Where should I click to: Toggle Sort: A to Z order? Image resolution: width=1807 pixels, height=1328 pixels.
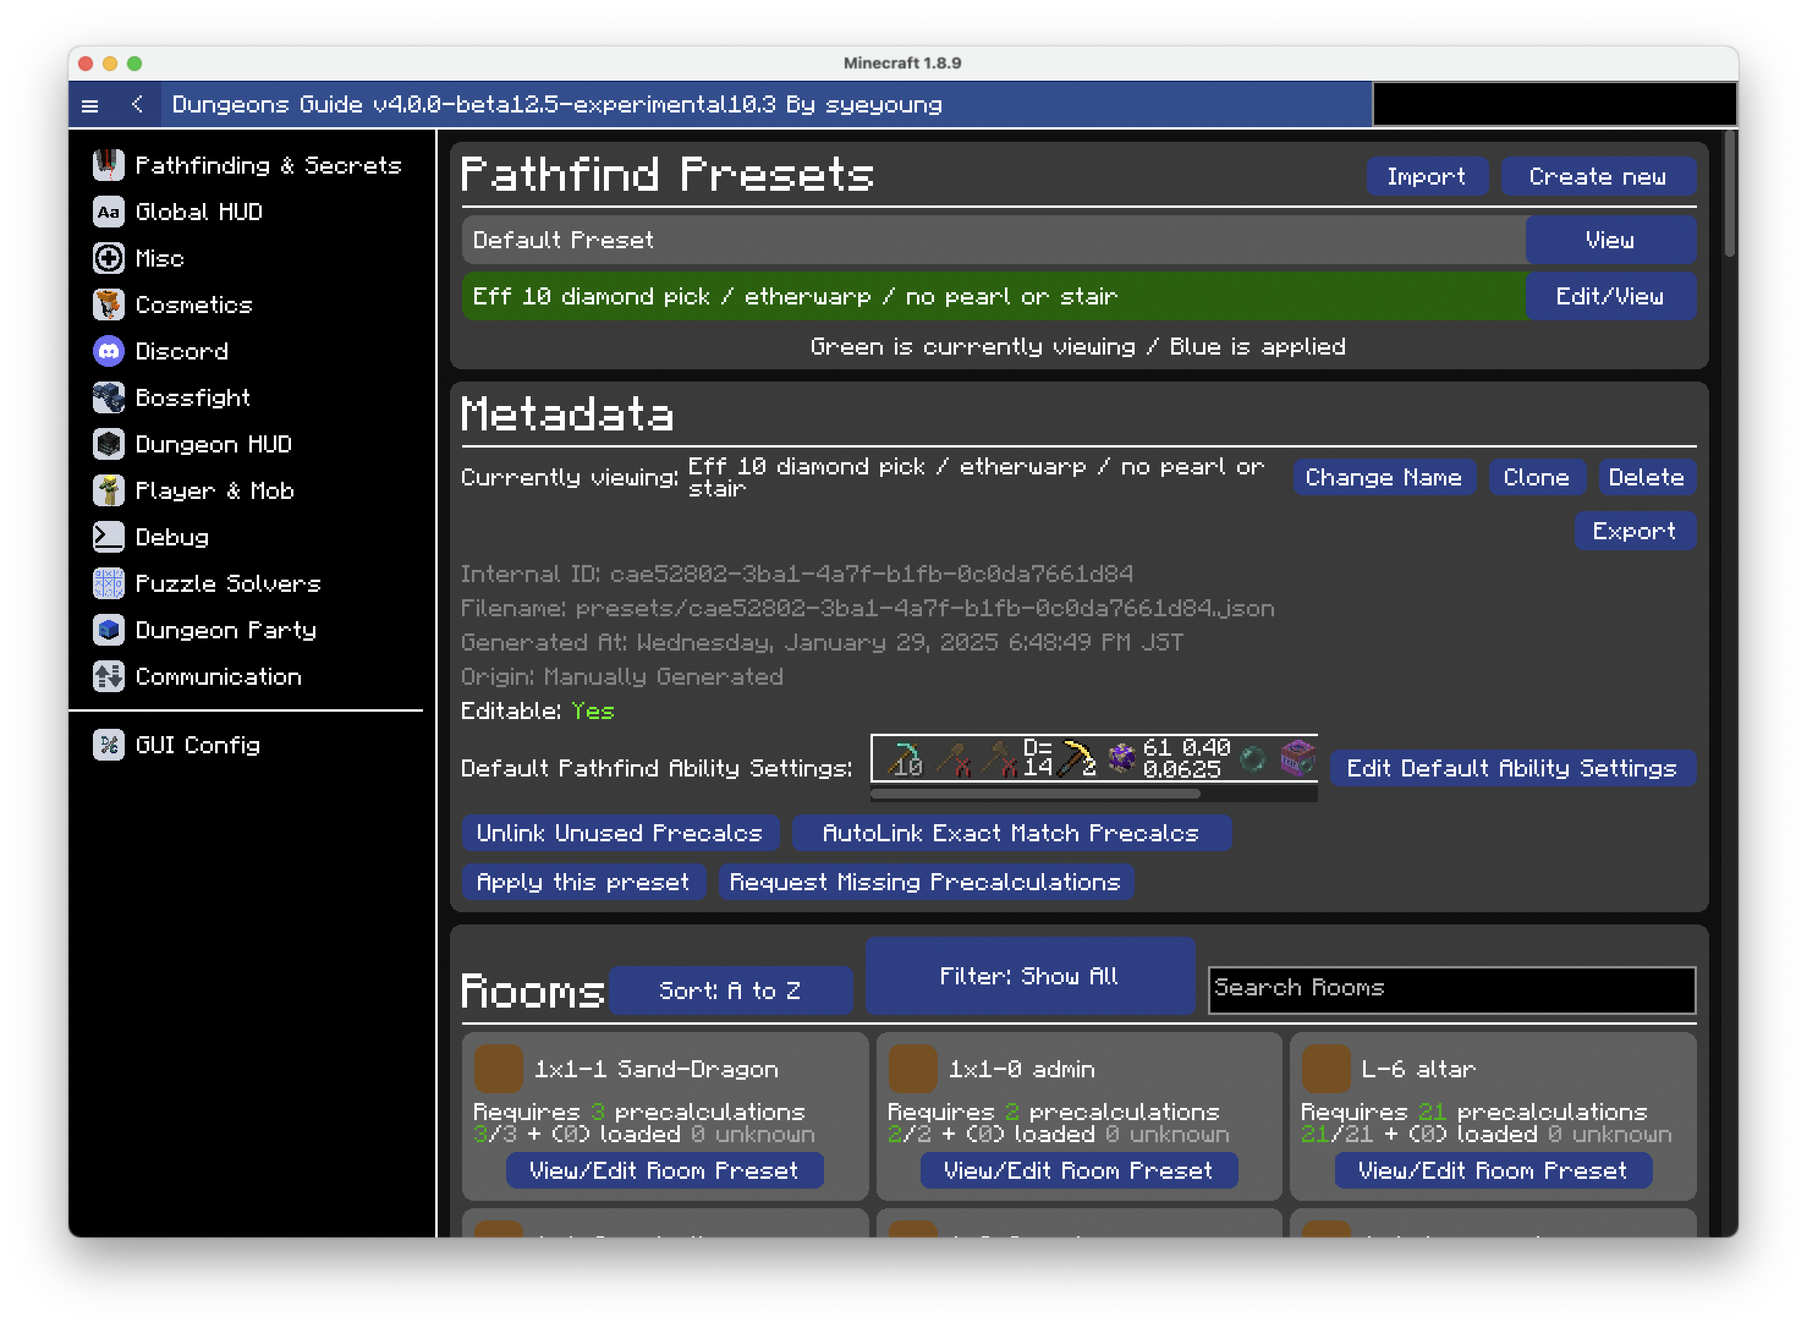tap(730, 990)
